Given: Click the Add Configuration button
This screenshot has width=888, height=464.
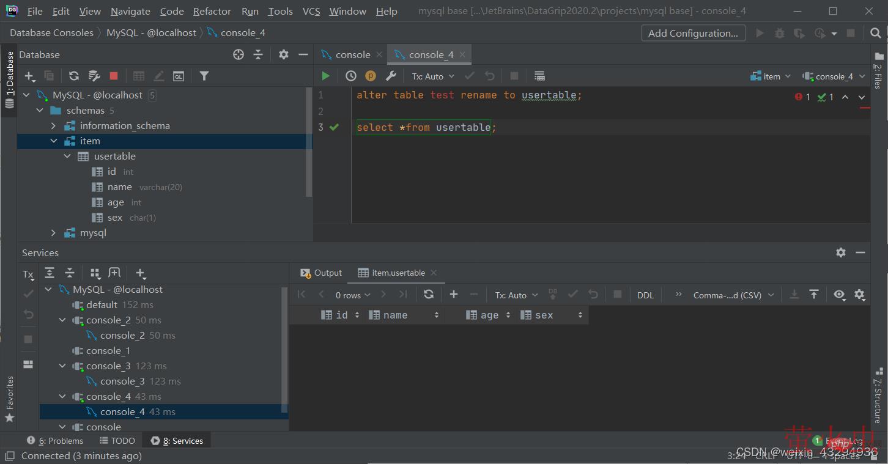Looking at the screenshot, I should 693,33.
